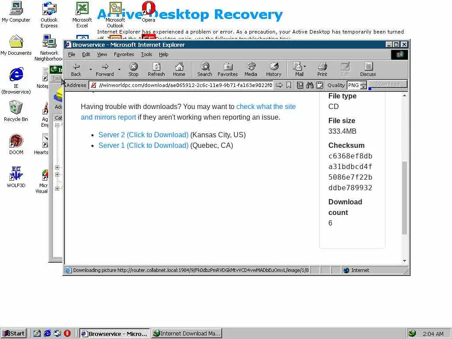Click the Browservice taskbar button
Screen dimensions: 452x339
[115, 334]
